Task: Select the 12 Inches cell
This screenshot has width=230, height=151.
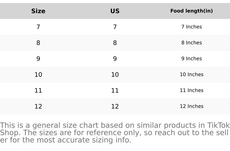Action: pos(192,106)
